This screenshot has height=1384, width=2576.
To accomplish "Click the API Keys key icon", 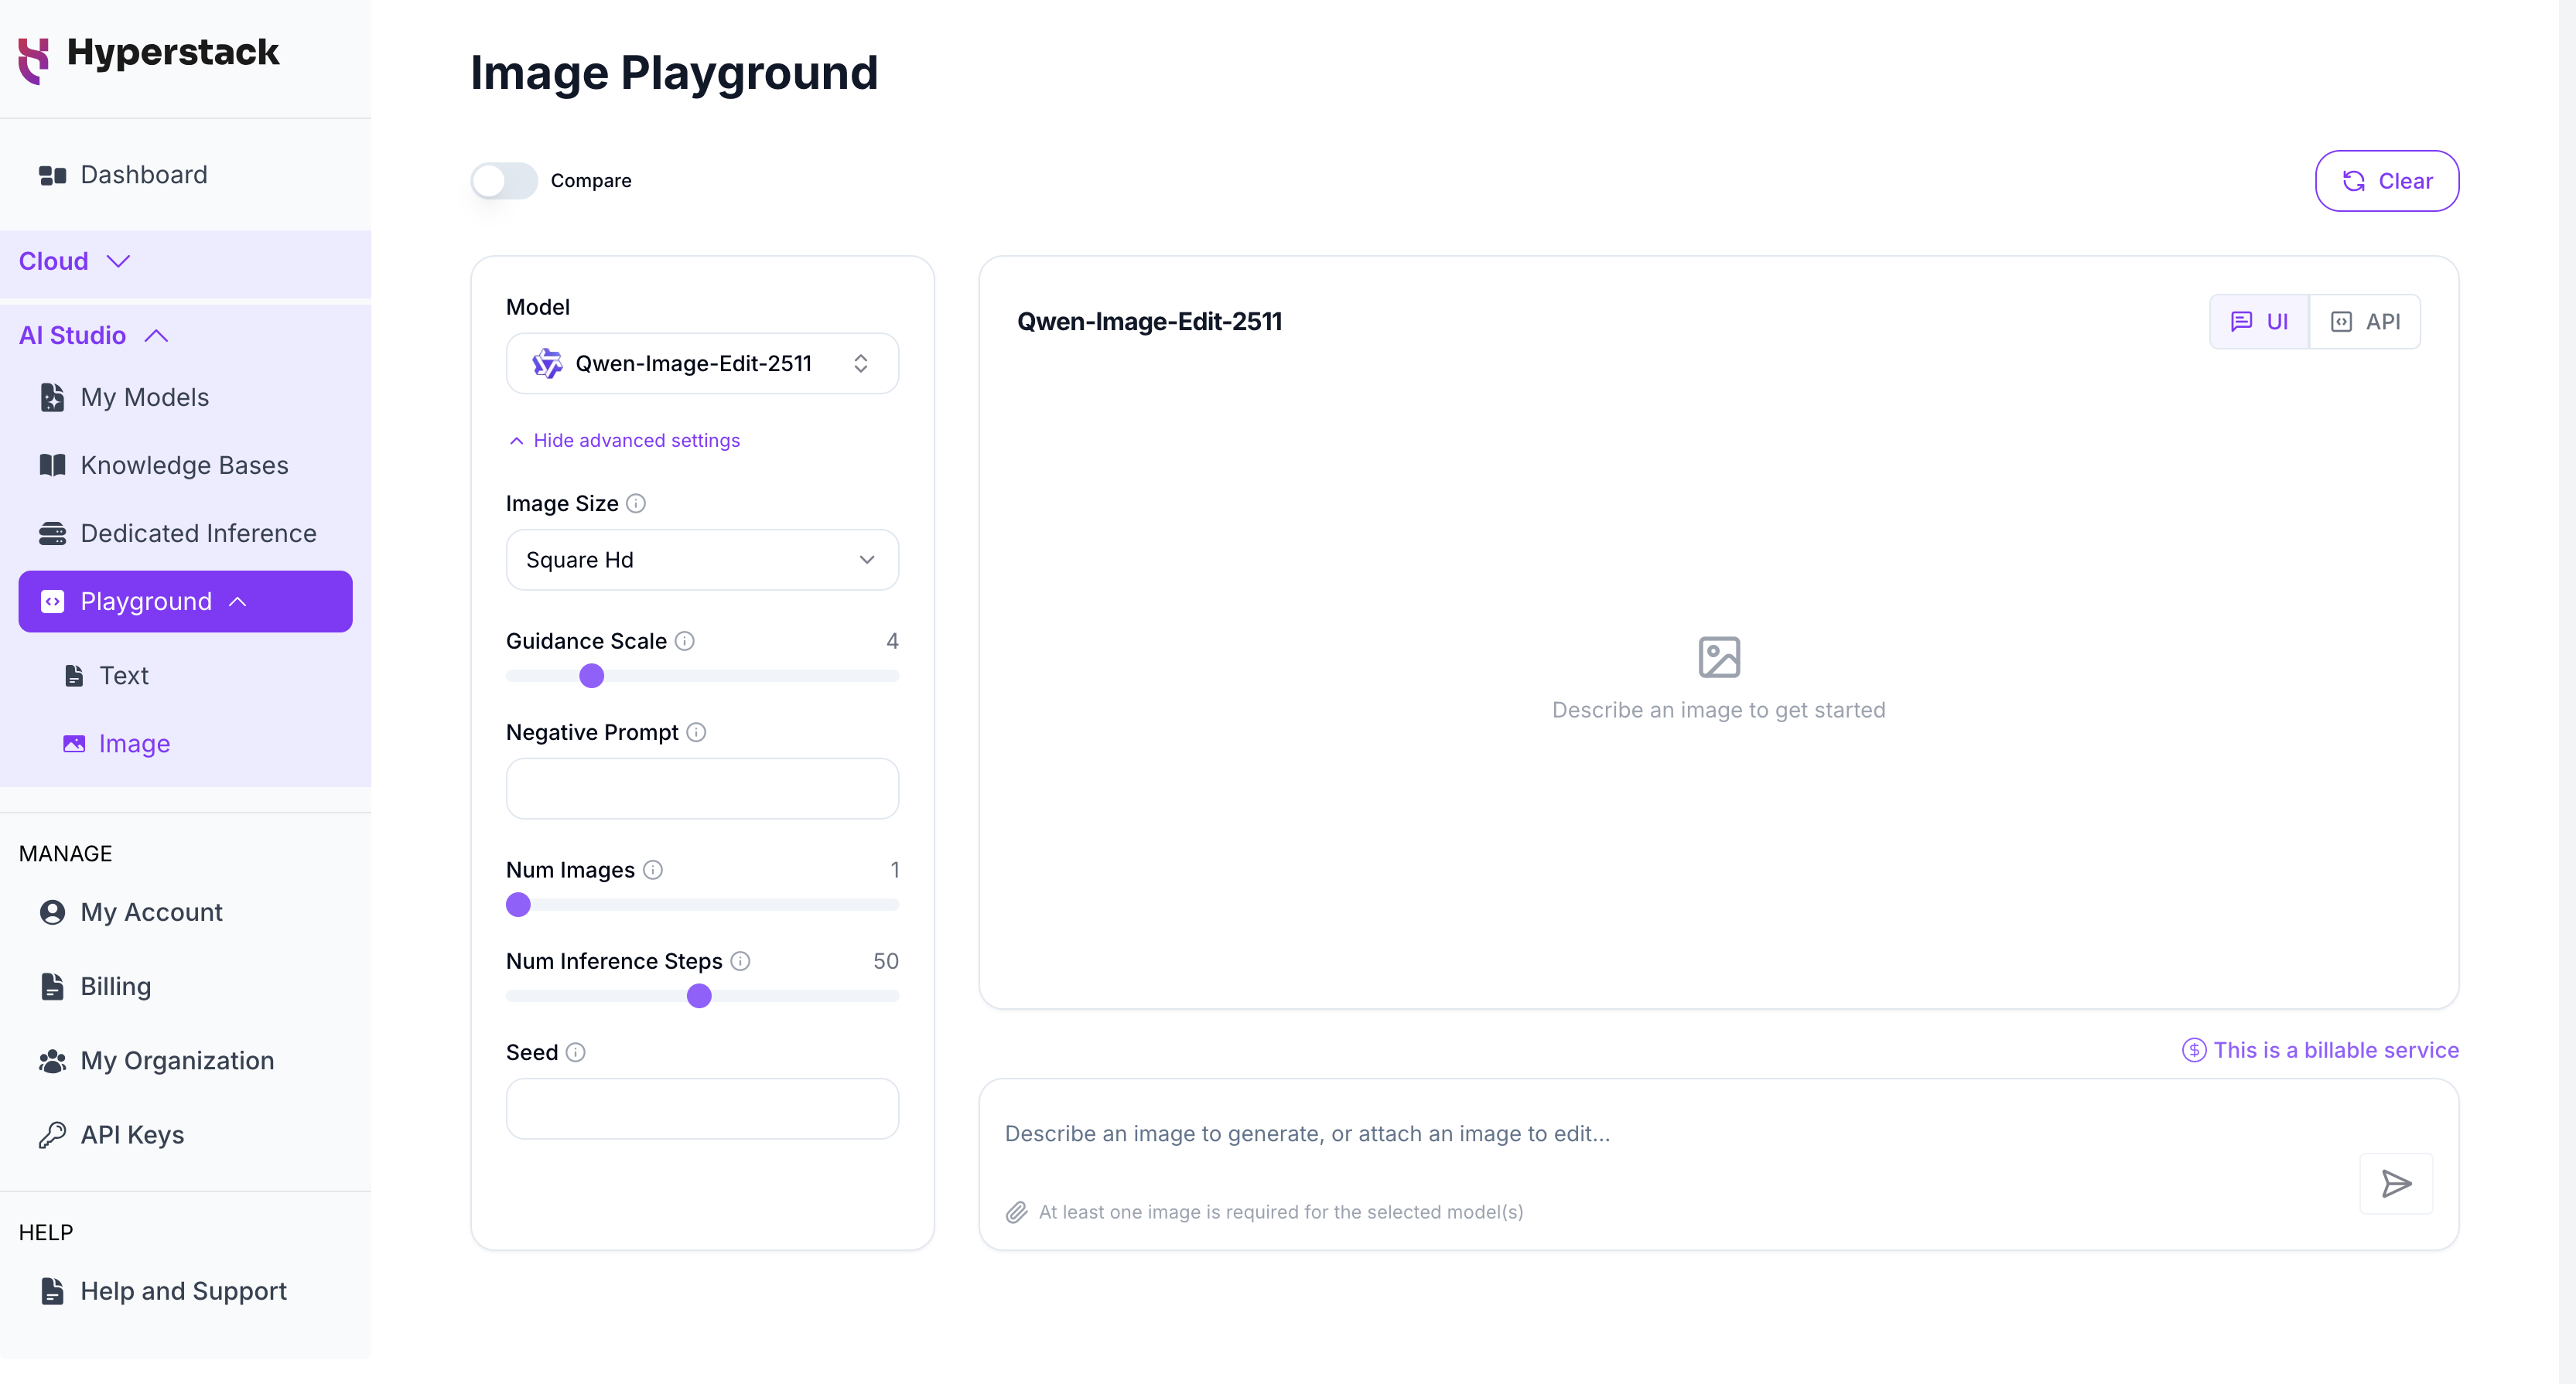I will [52, 1135].
